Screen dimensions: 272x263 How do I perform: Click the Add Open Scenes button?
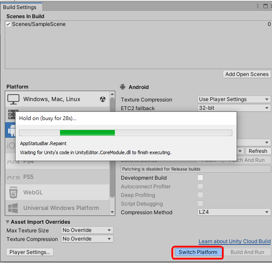pyautogui.click(x=247, y=74)
